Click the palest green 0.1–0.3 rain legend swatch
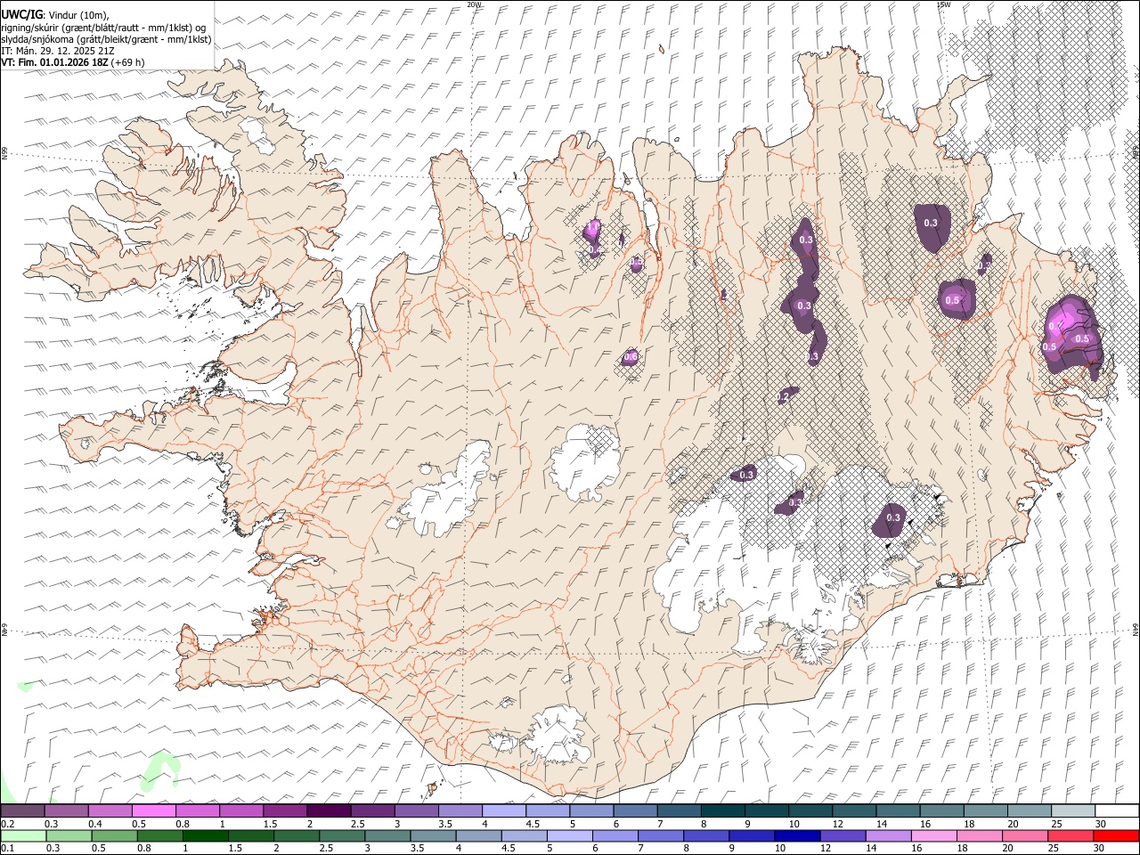This screenshot has height=855, width=1140. 23,835
